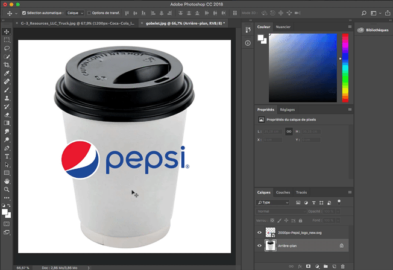Open the Propriétés panel menu
The image size is (393, 270).
[350, 110]
